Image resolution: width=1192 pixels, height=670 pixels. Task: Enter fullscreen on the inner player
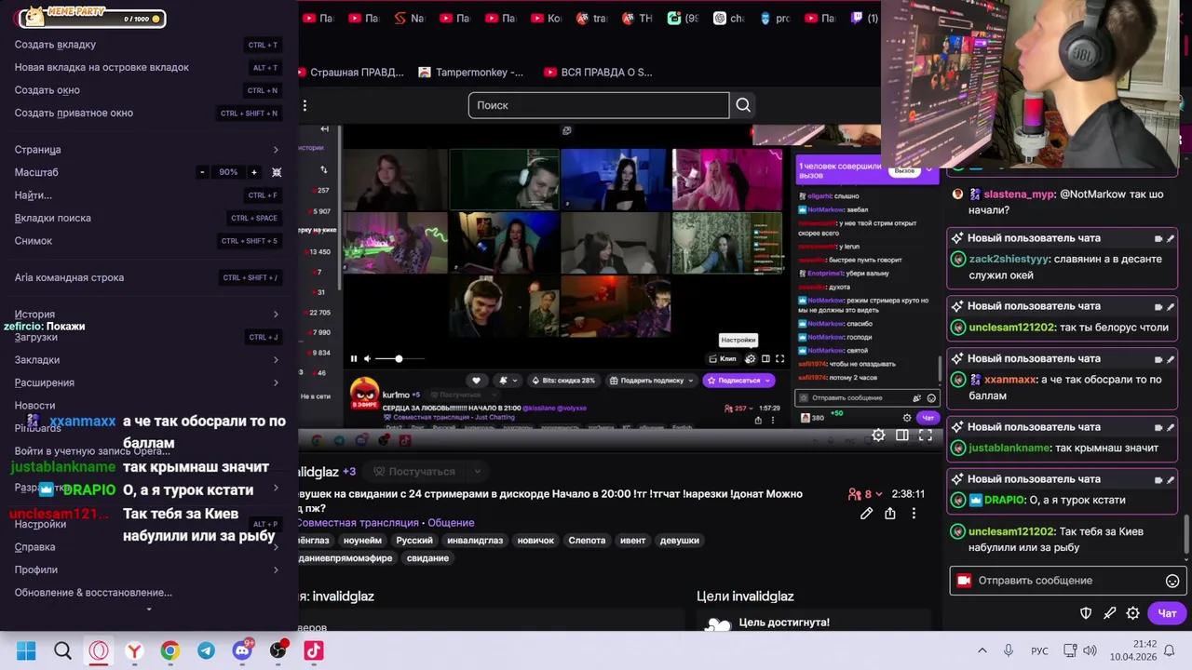780,358
